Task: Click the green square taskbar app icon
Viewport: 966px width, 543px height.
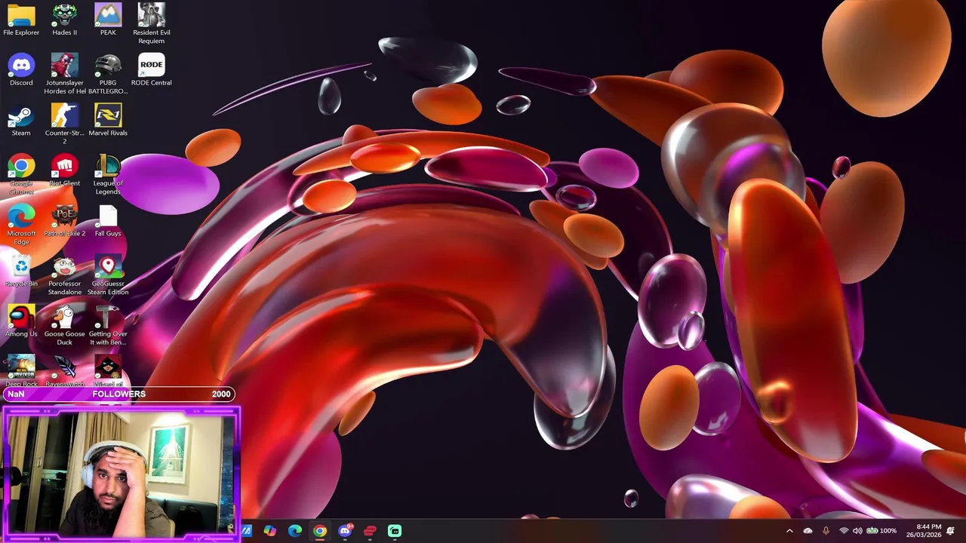Action: coord(395,531)
